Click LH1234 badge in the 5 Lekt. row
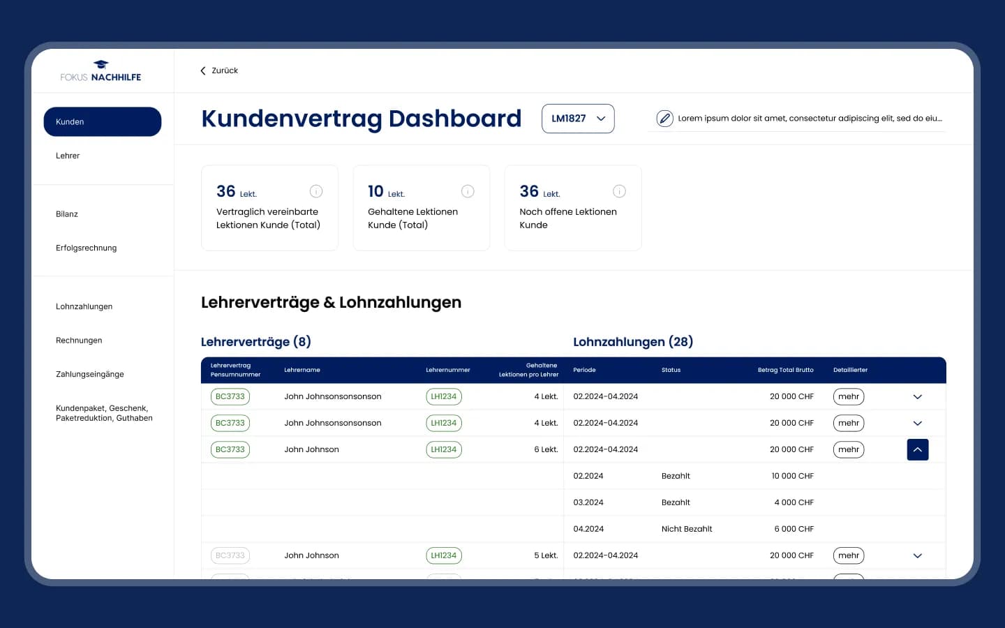 click(444, 556)
